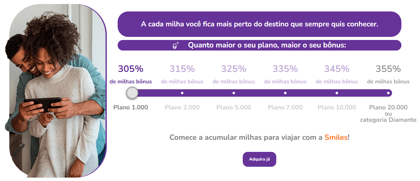
Task: Select the Plano 2.000 slider dot
Action: click(x=182, y=93)
